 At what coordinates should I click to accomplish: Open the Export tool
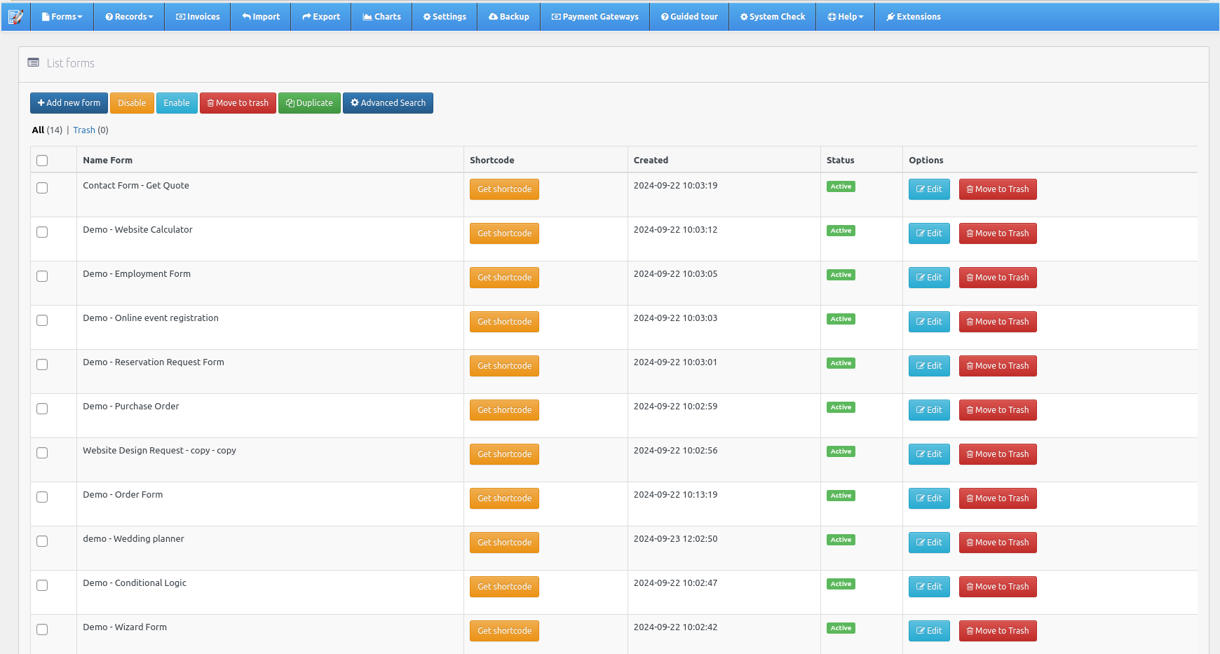click(320, 16)
